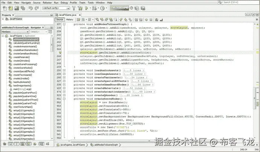
Task: Toggle Show Fields filter in Navigator
Action: tap(11, 144)
